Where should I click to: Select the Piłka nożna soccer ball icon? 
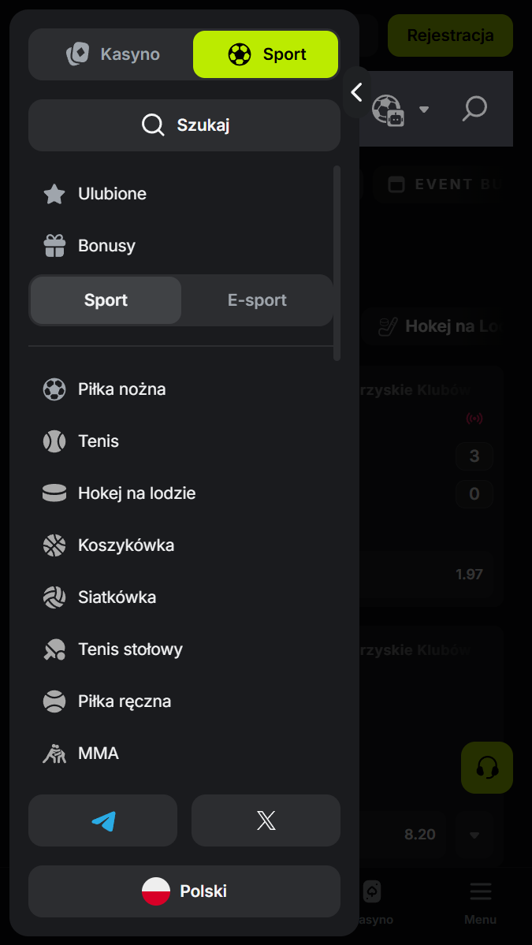[54, 389]
